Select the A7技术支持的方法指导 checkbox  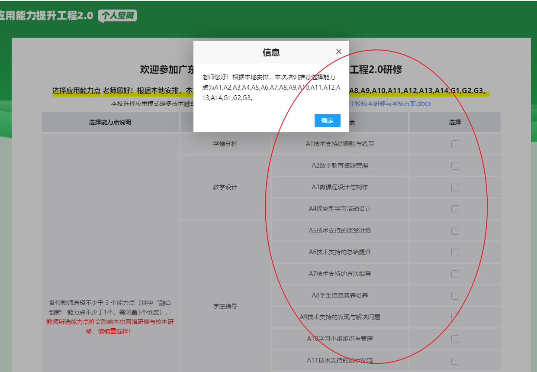[455, 274]
